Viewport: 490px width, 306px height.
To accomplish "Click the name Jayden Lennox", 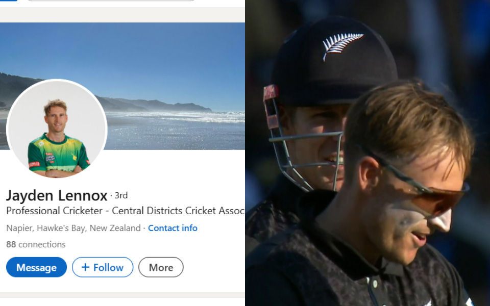I will (x=56, y=195).
